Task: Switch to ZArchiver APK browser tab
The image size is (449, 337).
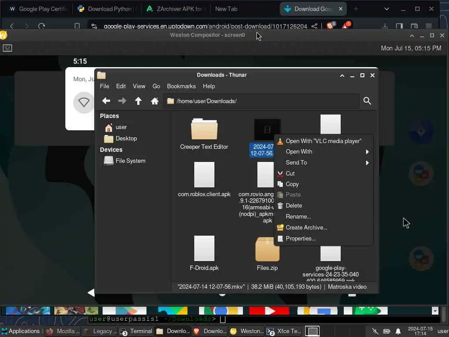Action: pyautogui.click(x=175, y=9)
